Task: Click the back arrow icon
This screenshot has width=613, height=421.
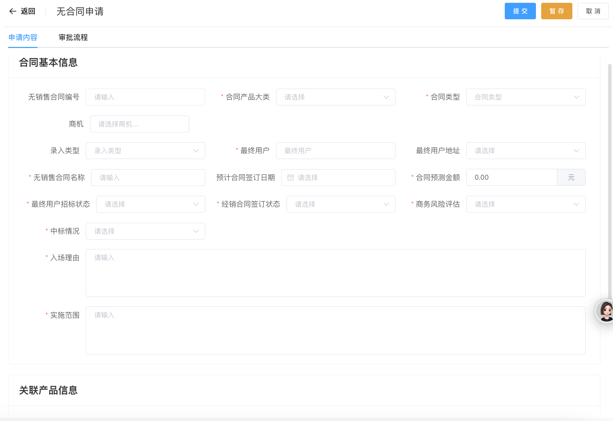Action: (13, 11)
